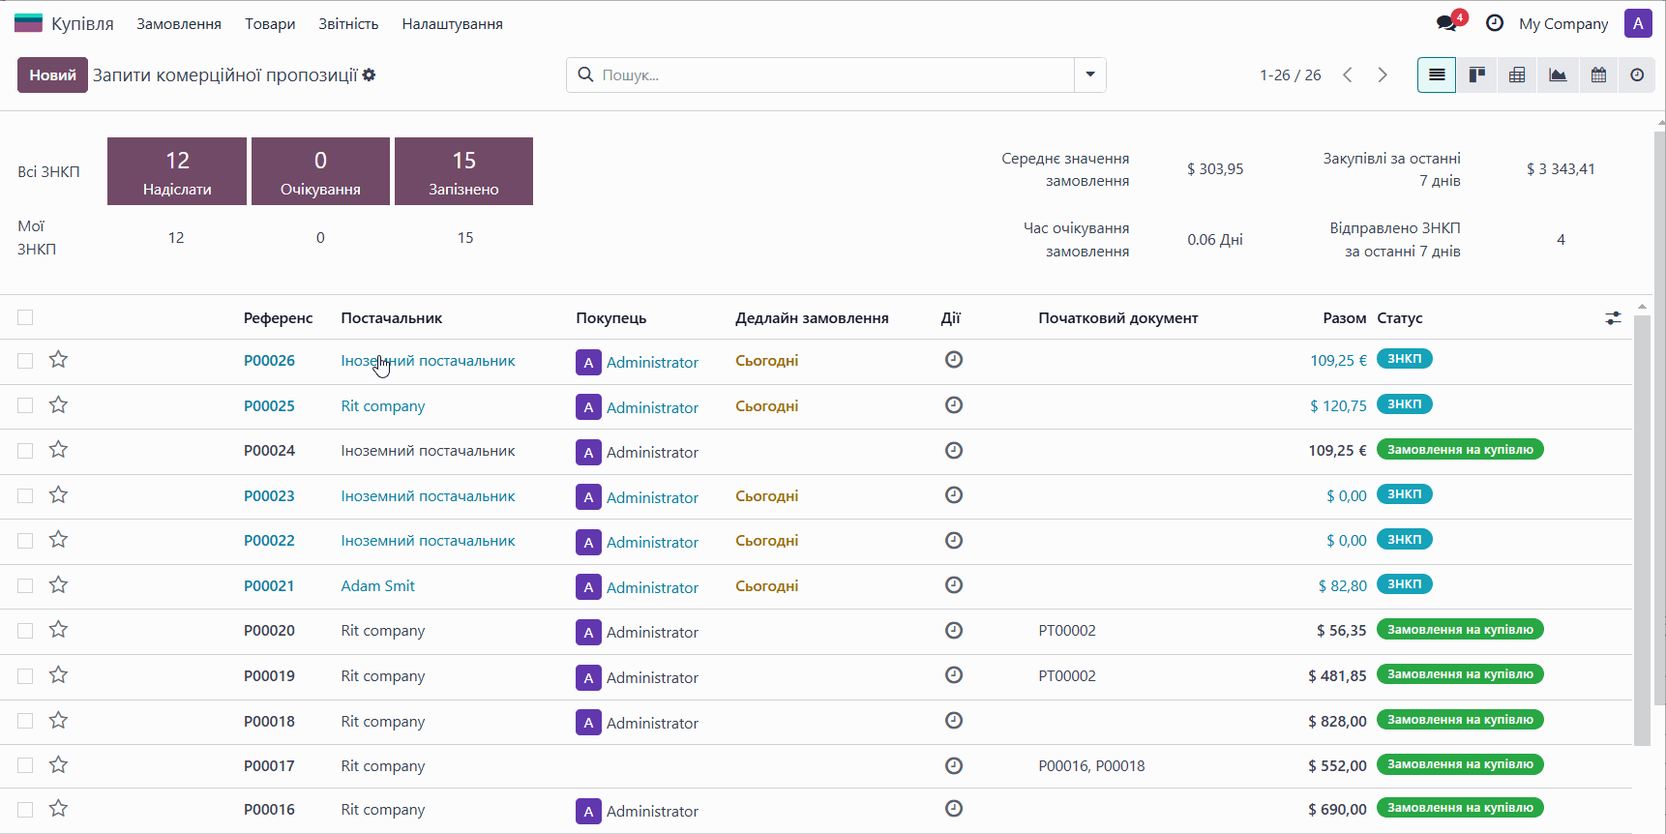Open the Замовлення menu

[179, 24]
